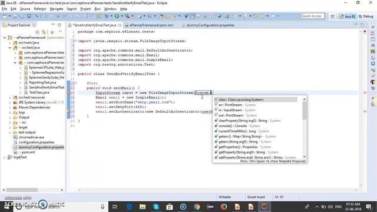Select configuration.properties file
This screenshot has height=212, width=377.
[37, 143]
